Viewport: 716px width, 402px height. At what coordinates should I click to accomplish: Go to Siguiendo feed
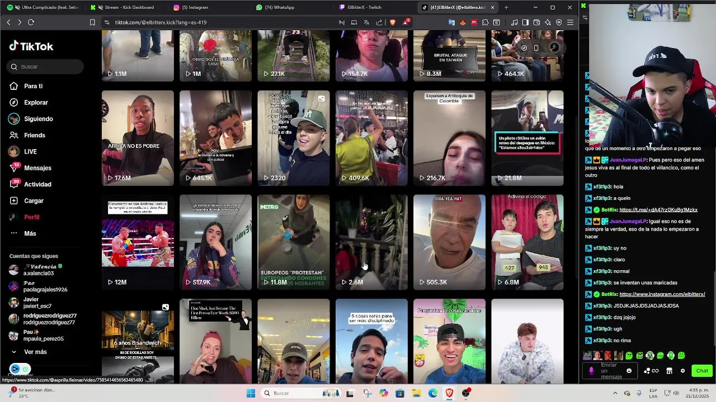point(31,119)
